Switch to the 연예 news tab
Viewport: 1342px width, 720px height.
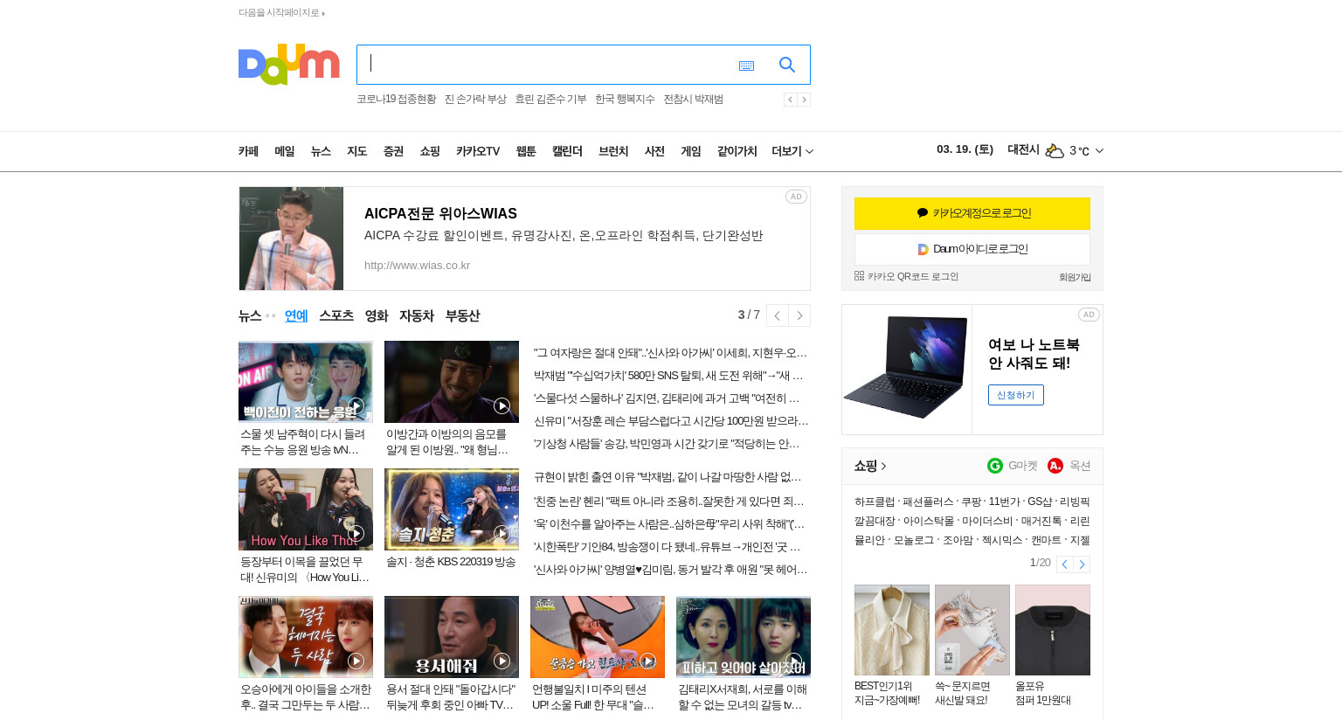296,315
